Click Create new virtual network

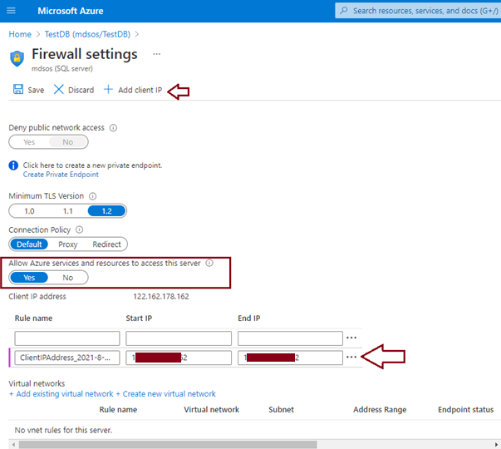[x=166, y=393]
